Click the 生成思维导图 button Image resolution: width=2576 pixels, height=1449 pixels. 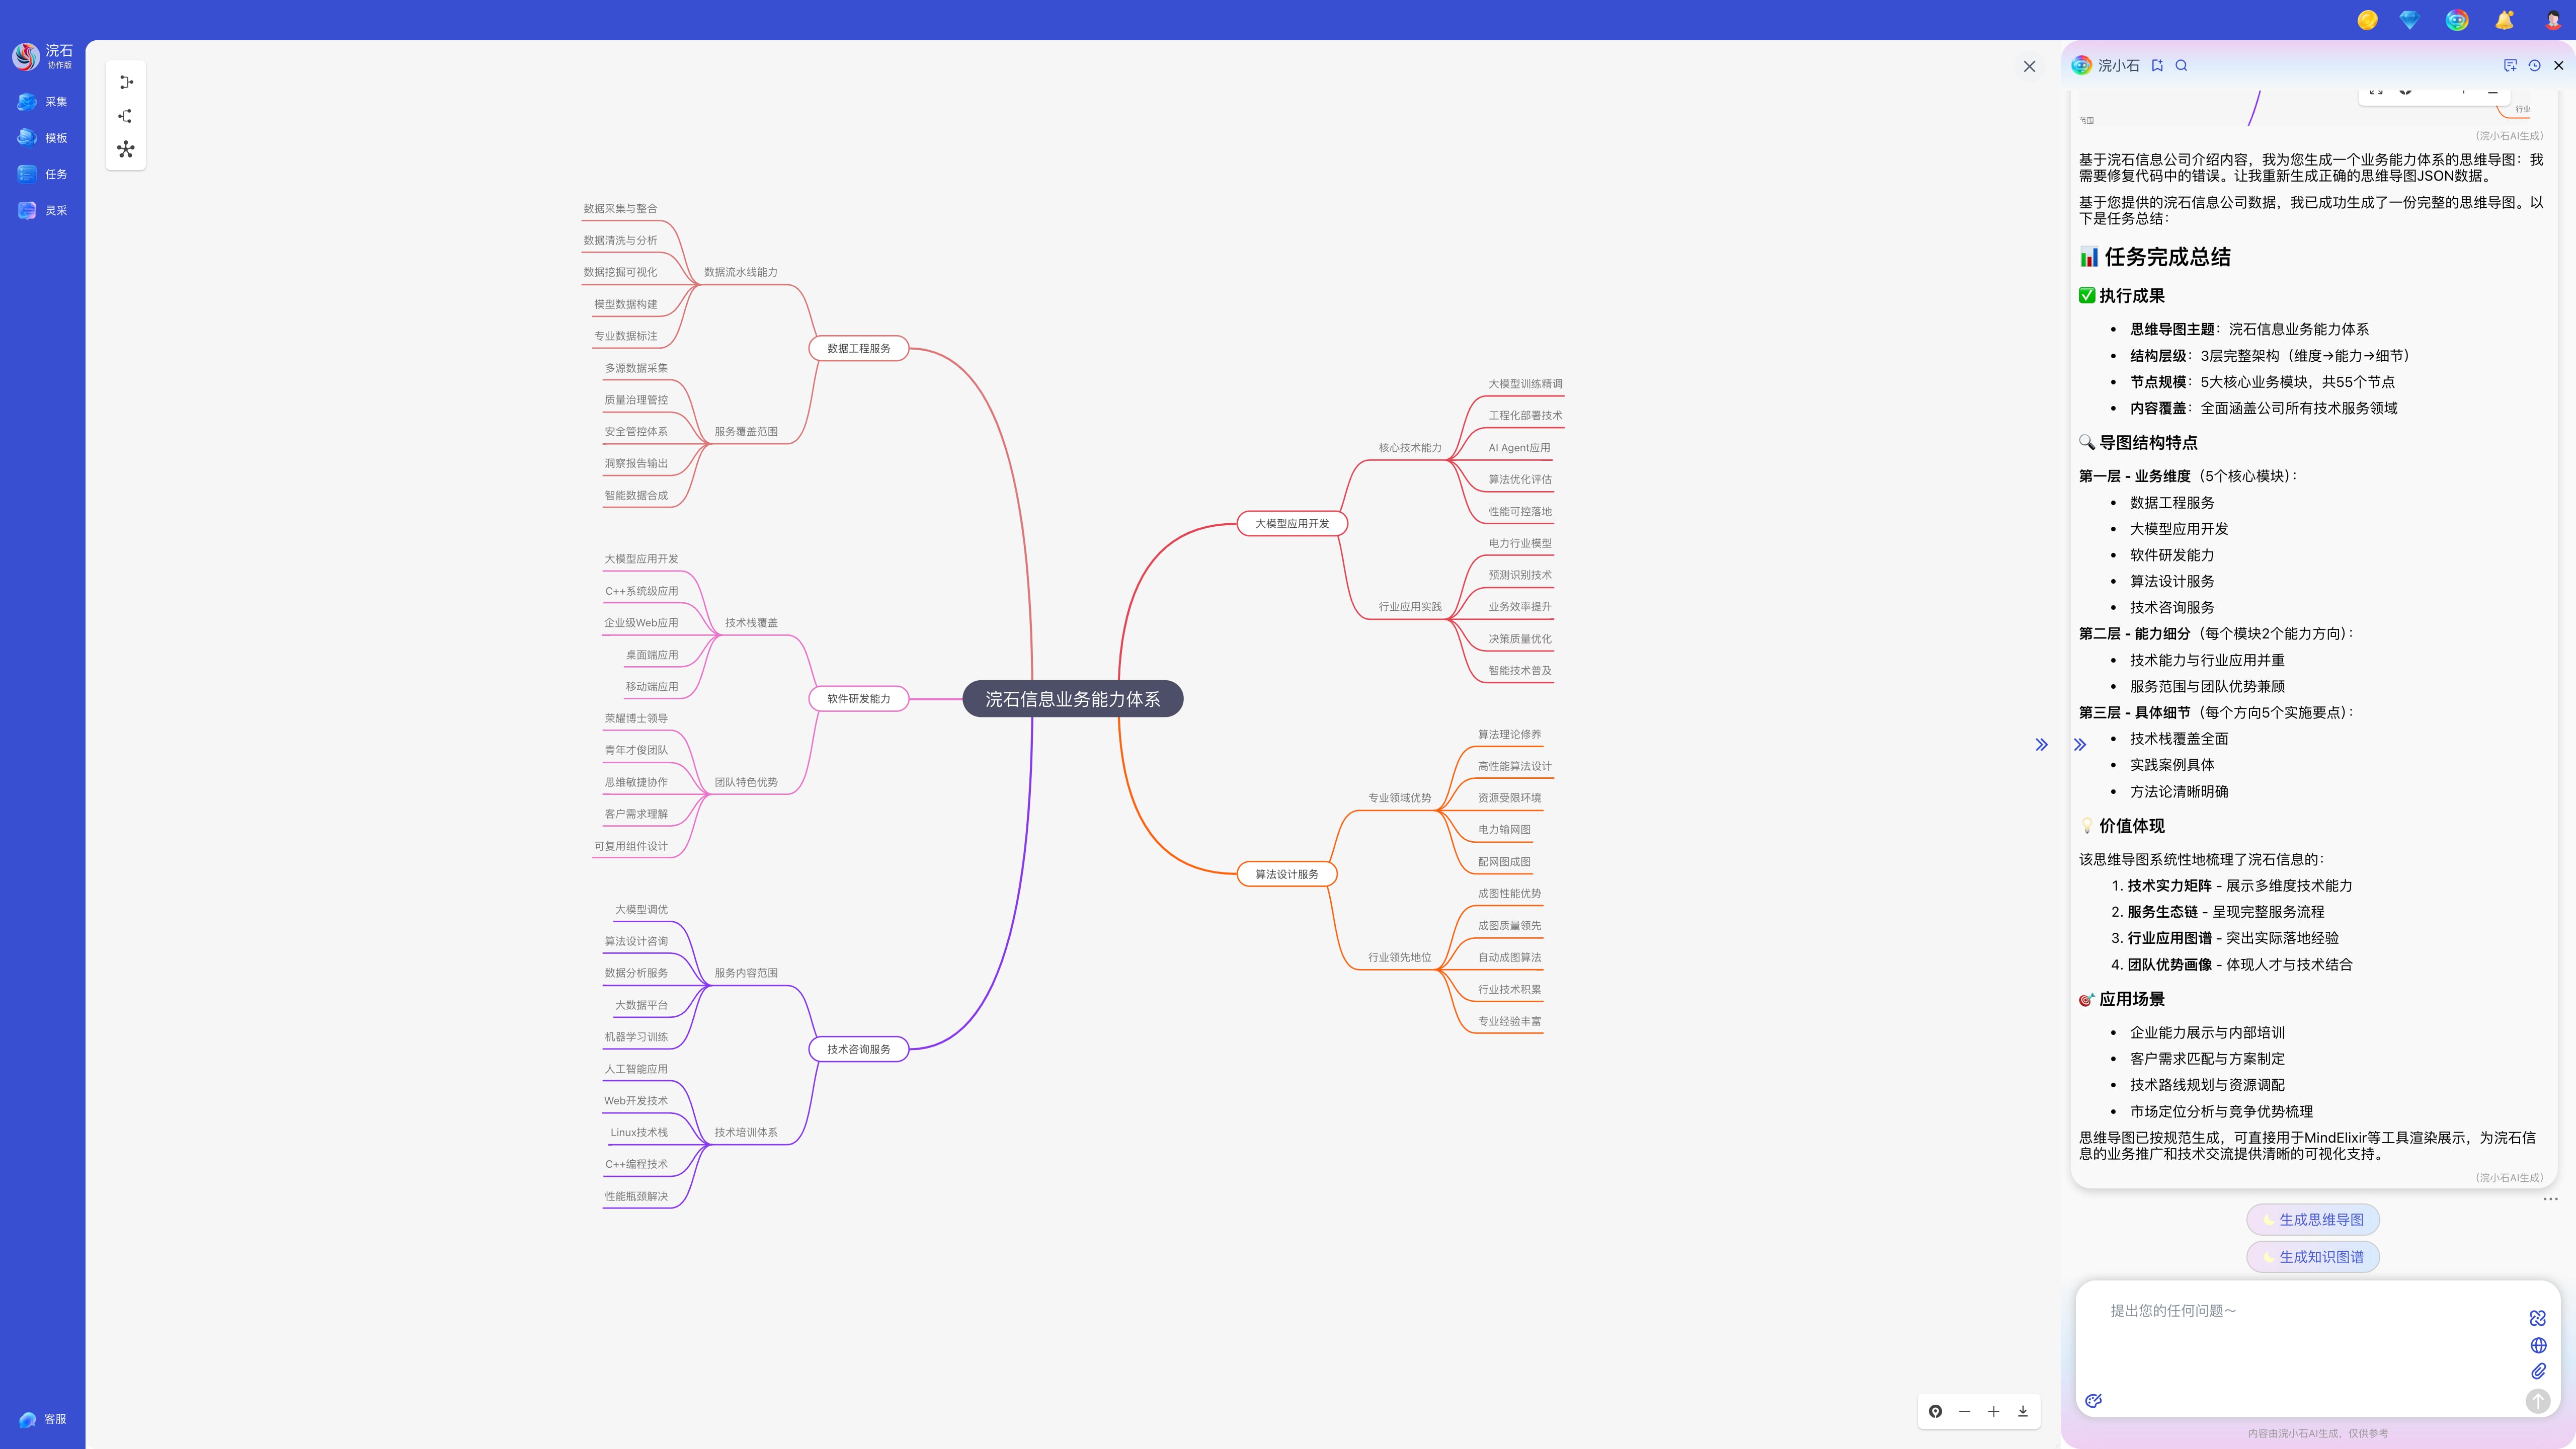click(x=2312, y=1219)
